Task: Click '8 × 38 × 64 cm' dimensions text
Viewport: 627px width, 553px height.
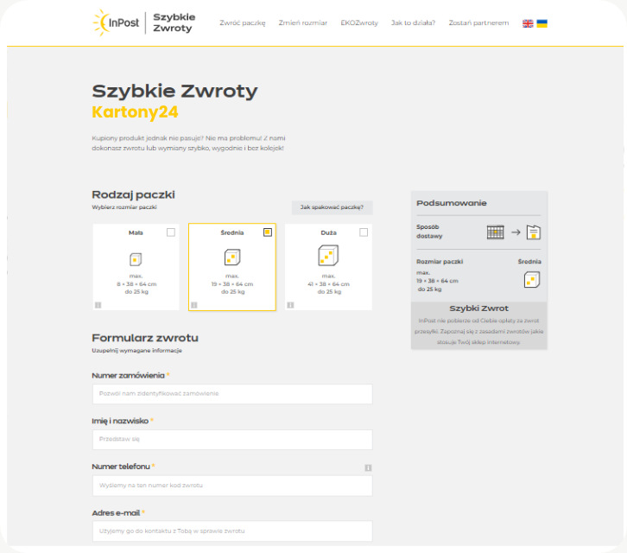Action: (x=136, y=284)
